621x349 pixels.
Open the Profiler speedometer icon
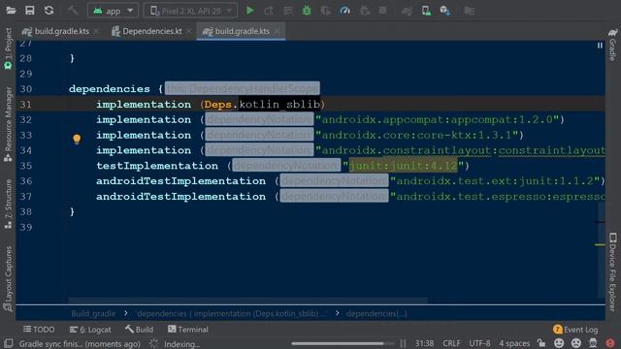pos(345,11)
